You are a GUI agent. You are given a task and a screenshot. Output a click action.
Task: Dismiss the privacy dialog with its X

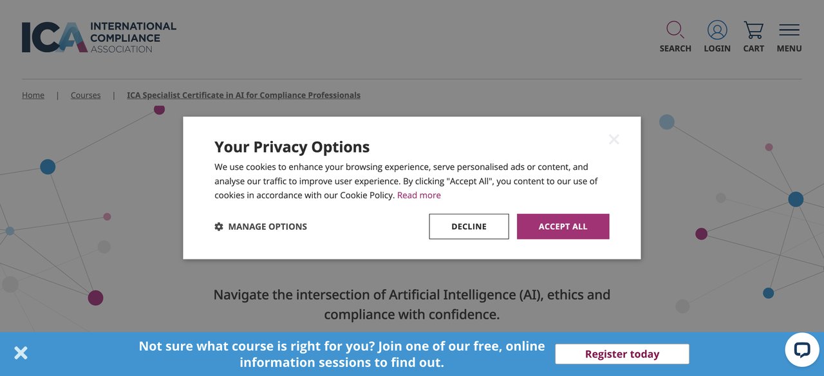click(x=613, y=138)
